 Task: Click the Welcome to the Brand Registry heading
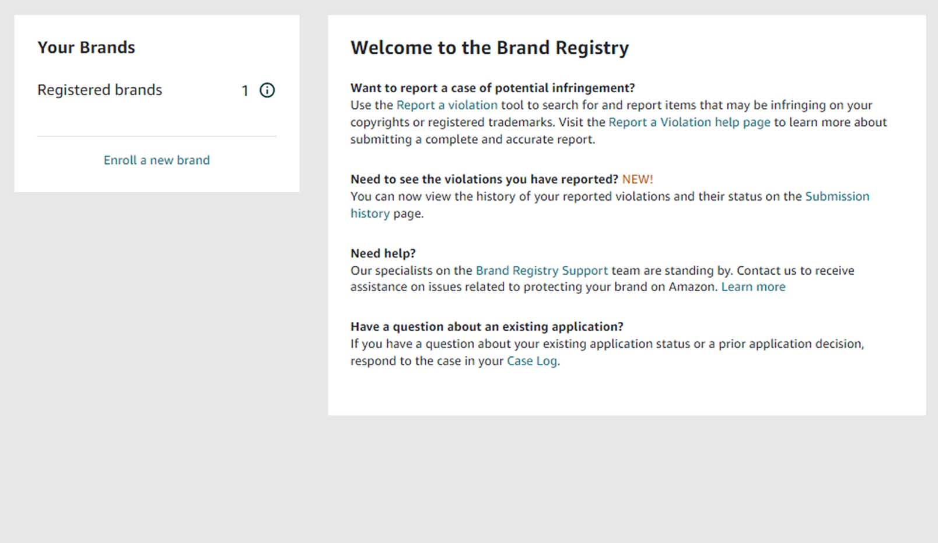pos(489,48)
